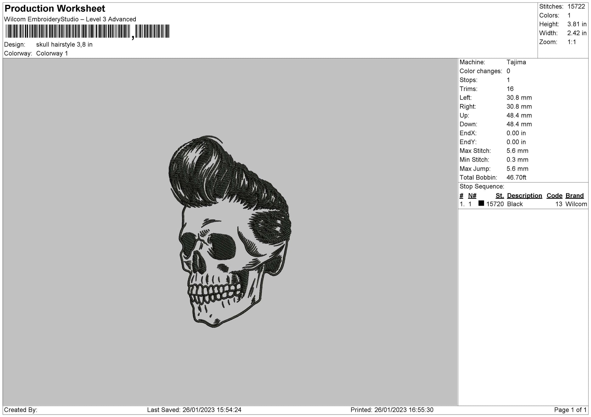591x417 pixels.
Task: Select the design name skull hairstyle text
Action: click(64, 45)
